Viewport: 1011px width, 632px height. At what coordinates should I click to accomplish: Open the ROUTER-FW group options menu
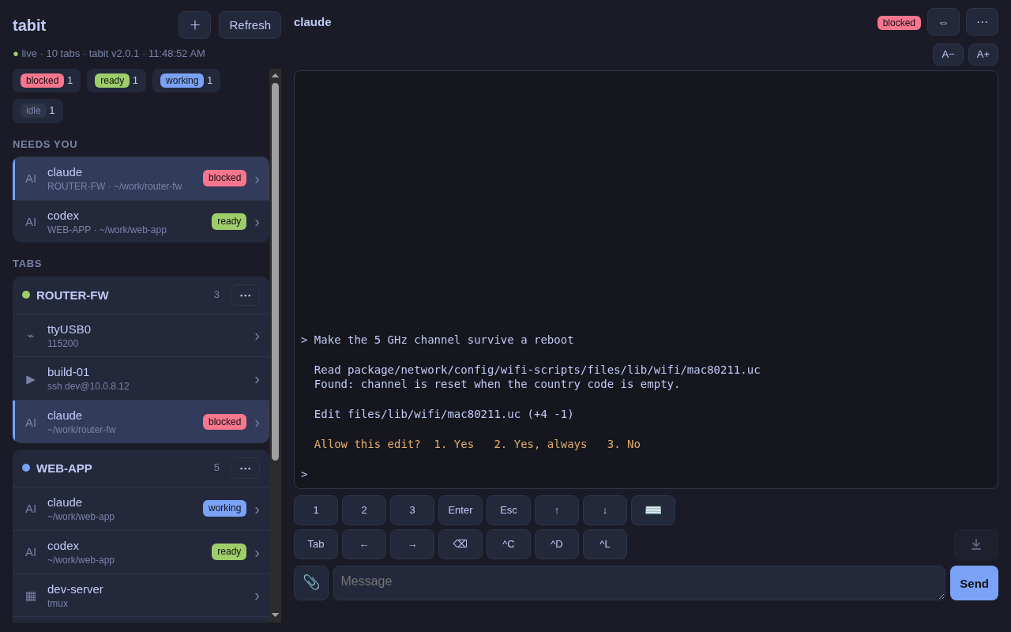pyautogui.click(x=245, y=295)
